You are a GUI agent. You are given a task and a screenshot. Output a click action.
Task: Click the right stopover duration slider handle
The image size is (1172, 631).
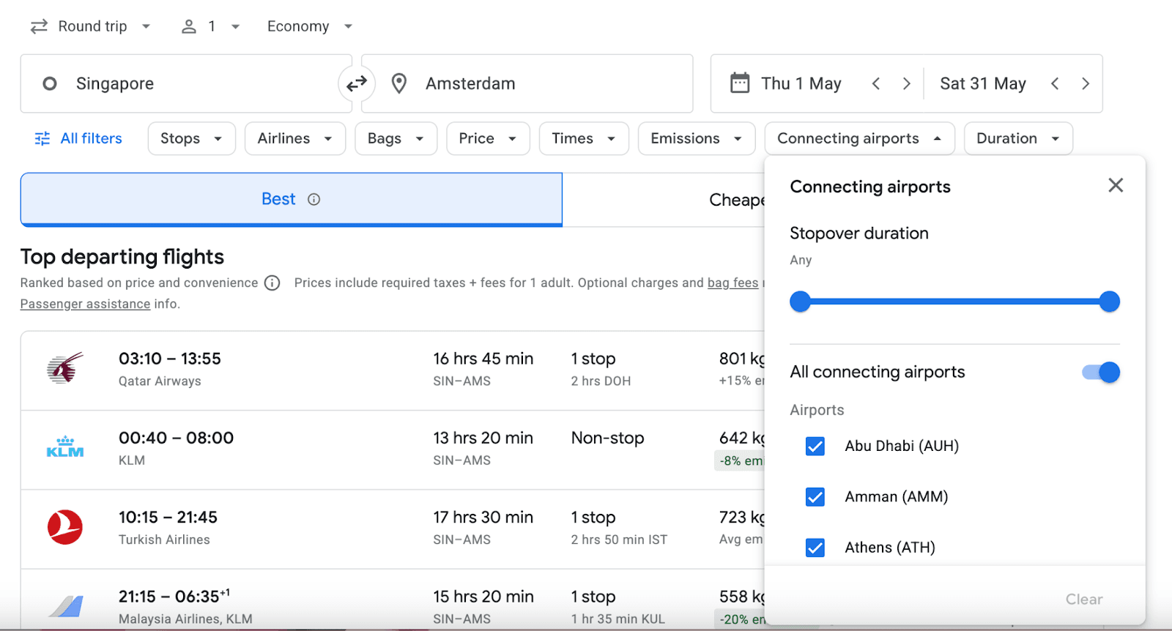(1109, 302)
